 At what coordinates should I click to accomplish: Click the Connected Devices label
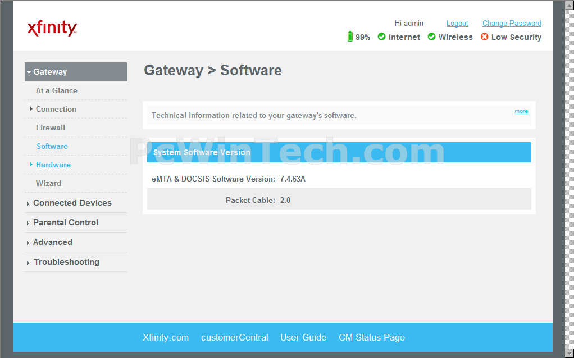click(x=72, y=203)
